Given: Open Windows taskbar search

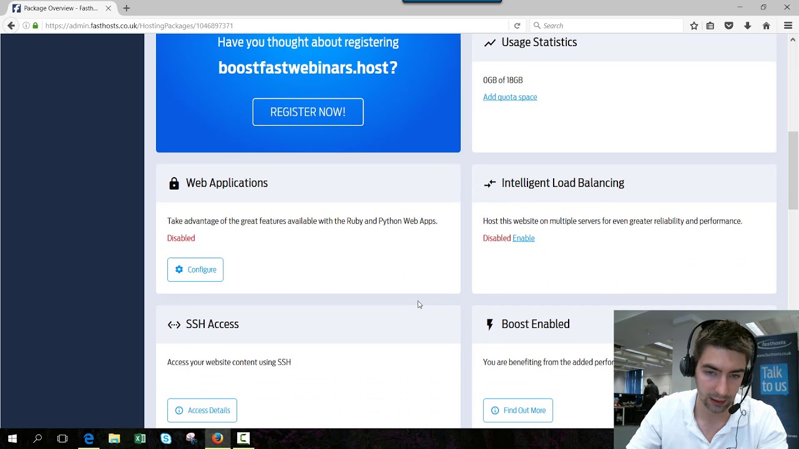Looking at the screenshot, I should (37, 438).
